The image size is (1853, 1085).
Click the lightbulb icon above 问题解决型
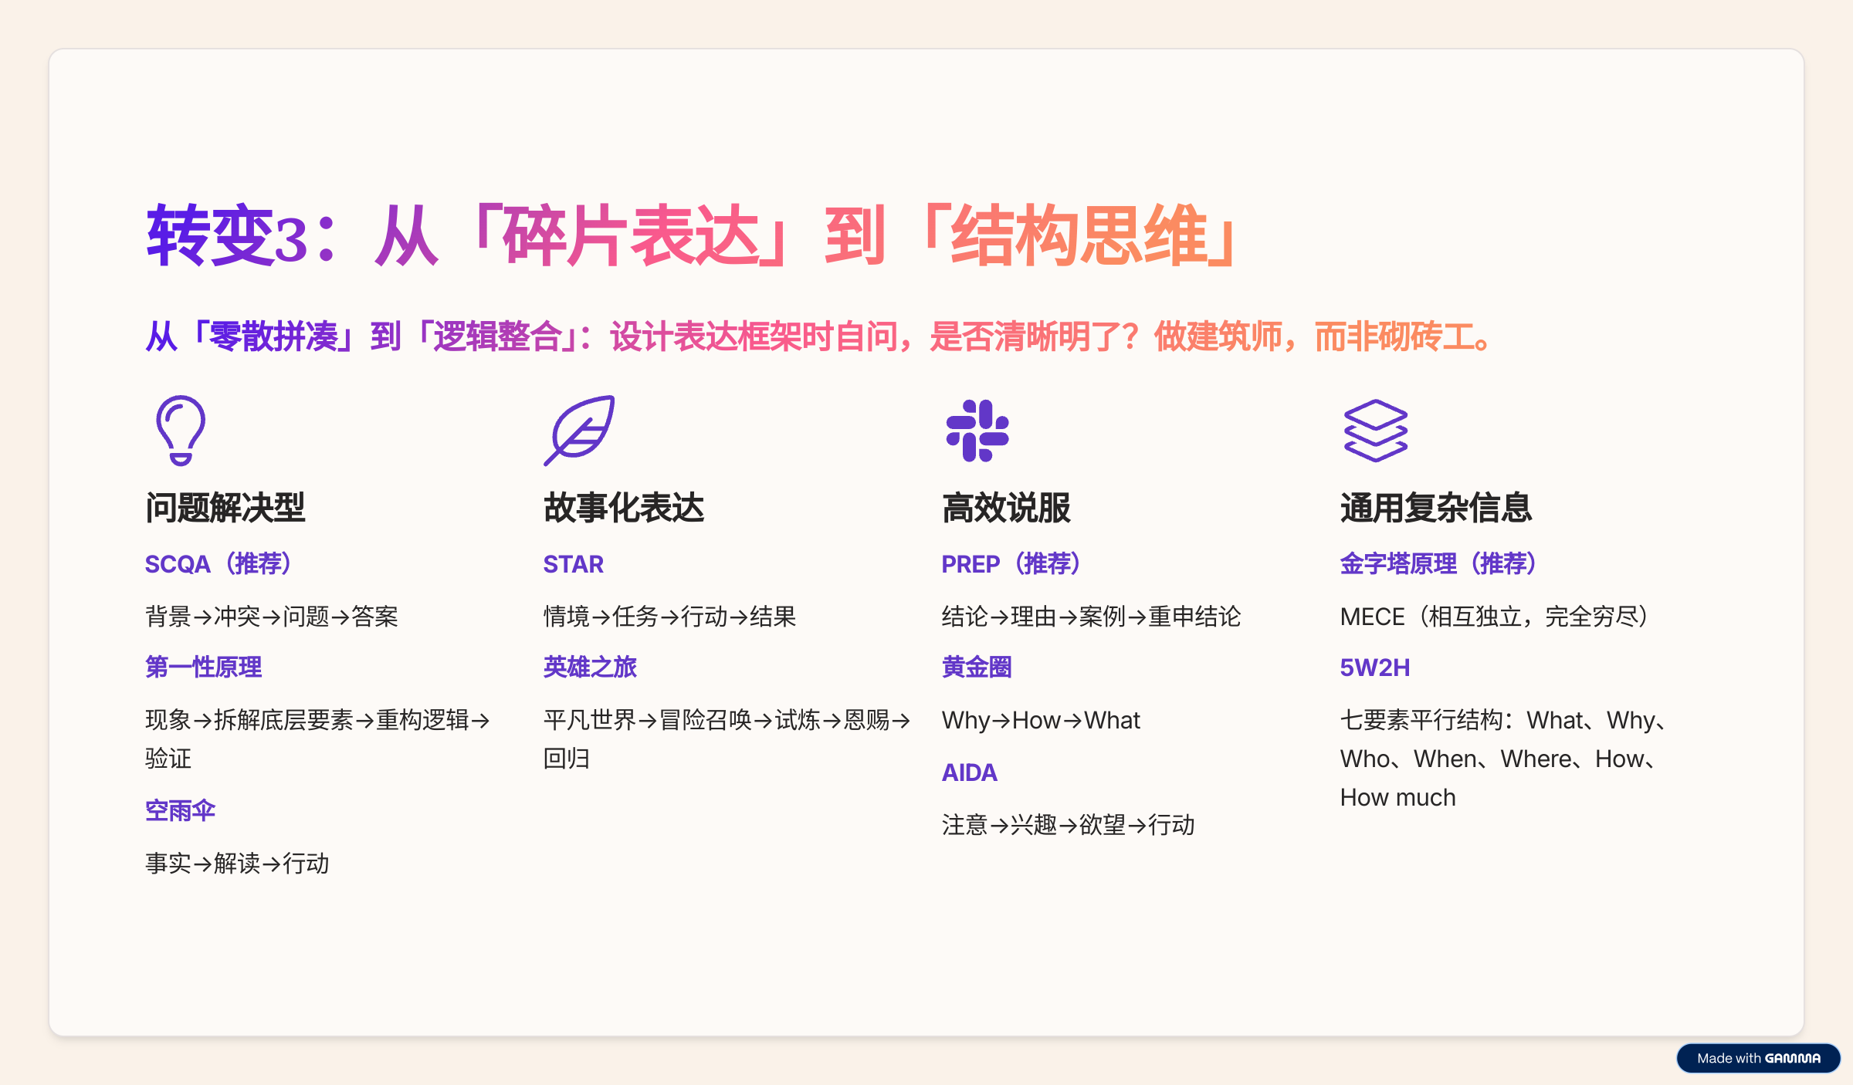(x=180, y=432)
